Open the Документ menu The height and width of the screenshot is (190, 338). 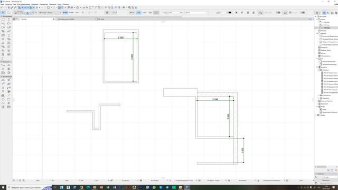click(35, 4)
